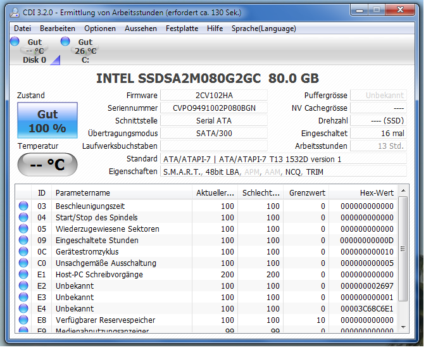Click the blue status orb beside Disk 0
Screen dimensions: 426x352
pyautogui.click(x=15, y=41)
